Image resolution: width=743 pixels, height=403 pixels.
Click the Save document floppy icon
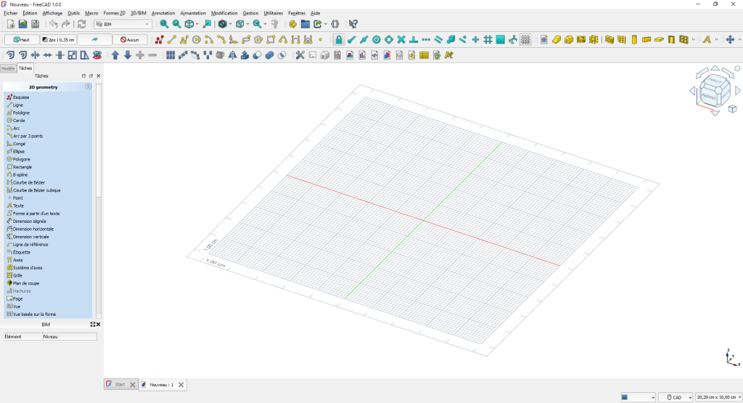(x=35, y=24)
